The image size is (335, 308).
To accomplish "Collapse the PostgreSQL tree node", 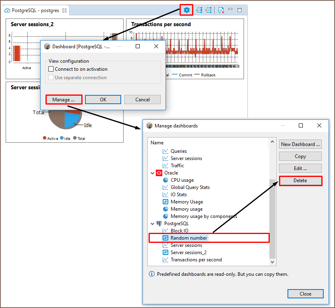I will [x=152, y=224].
